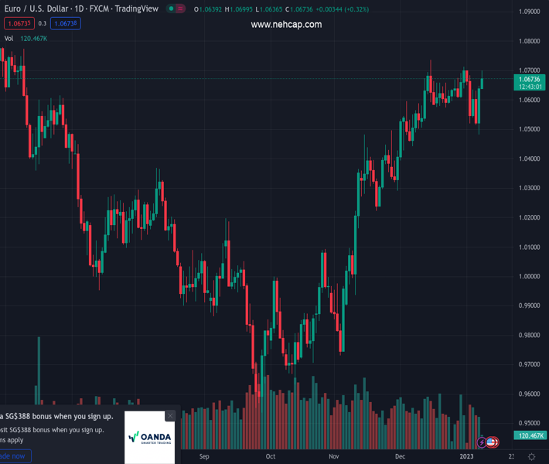Open chart settings gear icon
This screenshot has width=549, height=464.
click(530, 456)
